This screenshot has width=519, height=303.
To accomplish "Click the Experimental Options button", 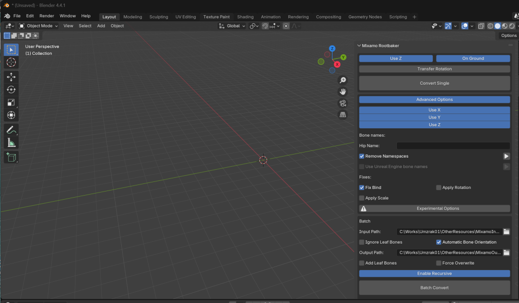I will point(434,208).
